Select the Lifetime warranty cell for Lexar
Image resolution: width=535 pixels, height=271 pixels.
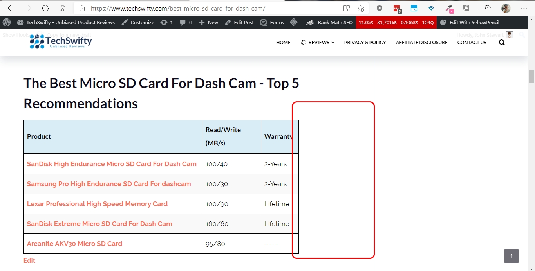280,204
